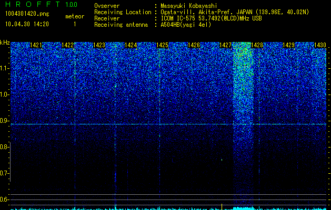Click the date stamp 10.04.30 14:20
Image resolution: width=331 pixels, height=210 pixels.
27,24
